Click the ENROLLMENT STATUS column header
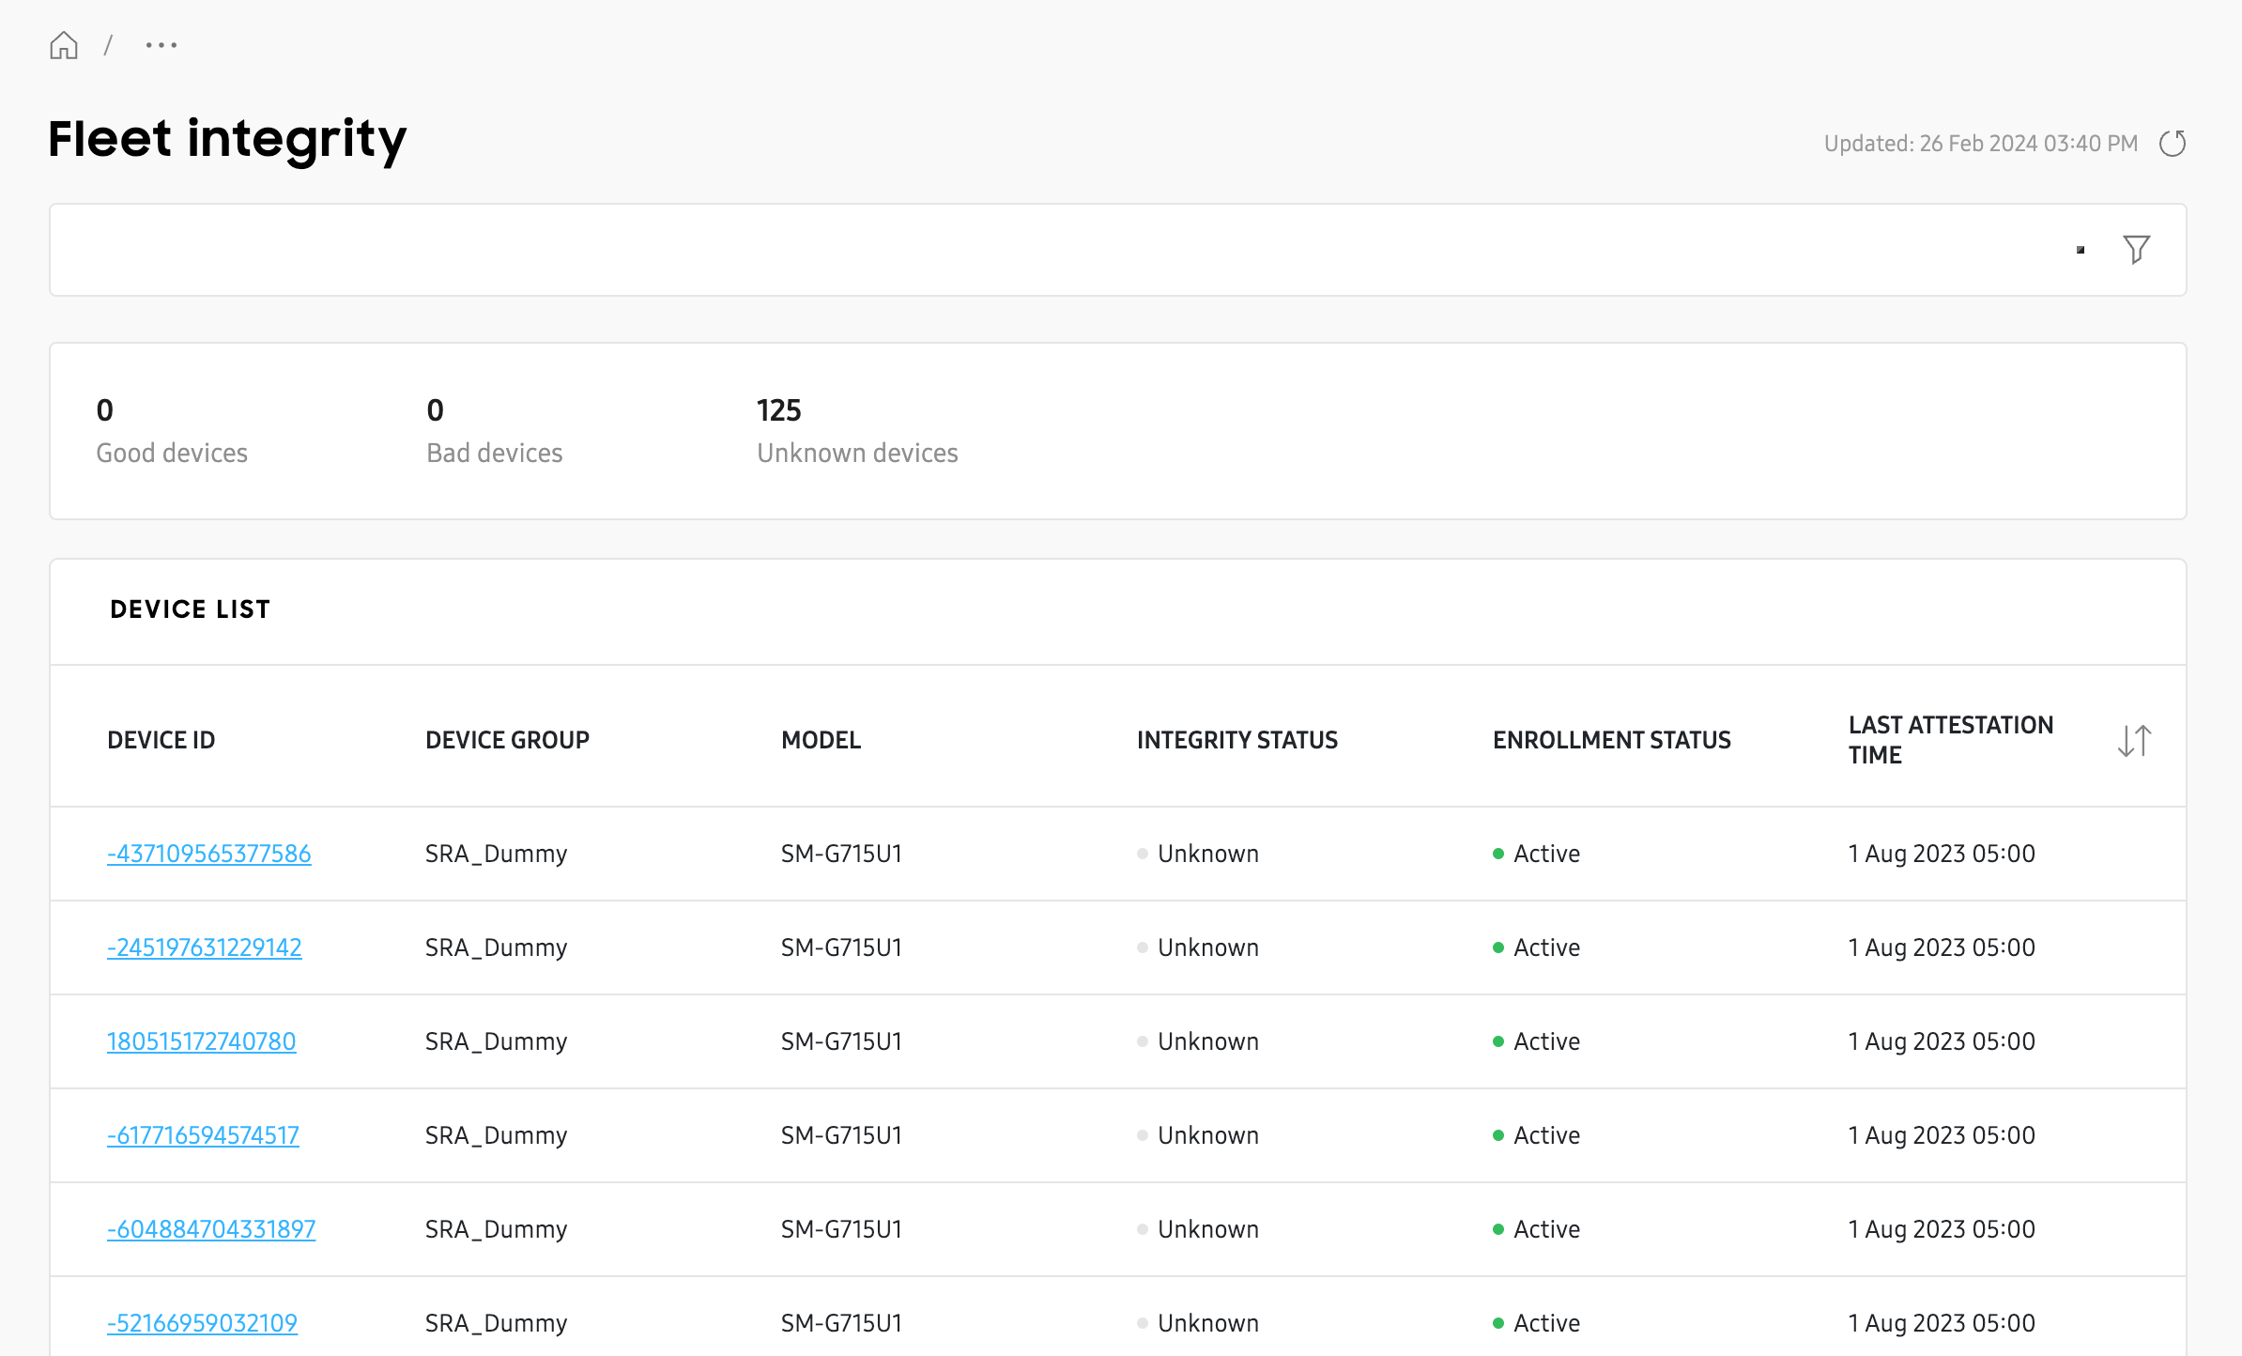Image resolution: width=2242 pixels, height=1356 pixels. (x=1611, y=740)
